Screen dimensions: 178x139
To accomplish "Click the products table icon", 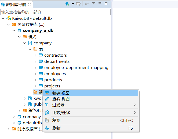I will 41,80.
